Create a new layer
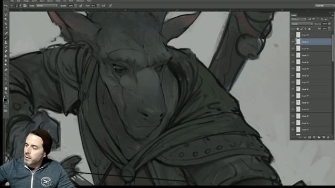Viewport: 335px width, 188px height. point(323,137)
